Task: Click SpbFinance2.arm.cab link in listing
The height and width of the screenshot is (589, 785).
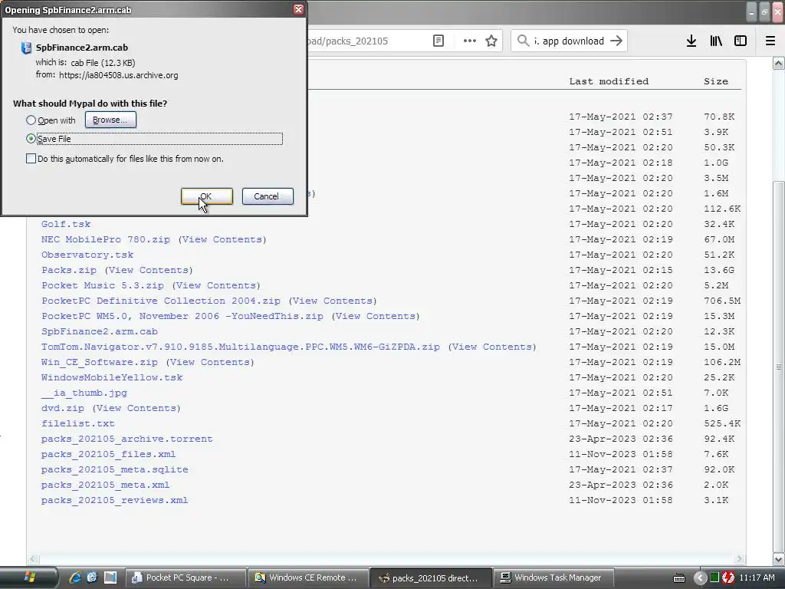Action: point(99,331)
